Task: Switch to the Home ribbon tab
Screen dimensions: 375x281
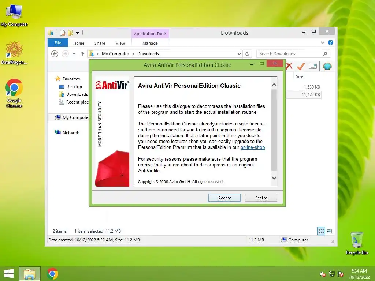Action: pos(79,43)
